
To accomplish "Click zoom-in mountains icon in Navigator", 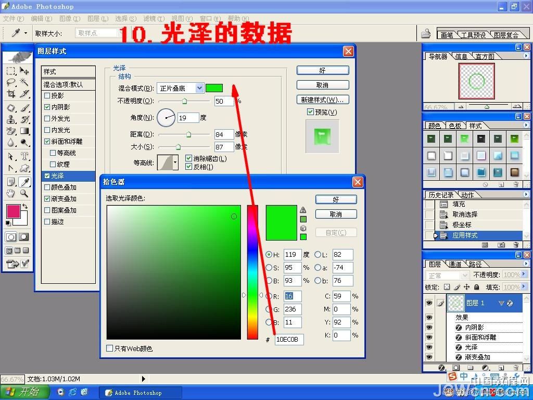I will click(517, 107).
